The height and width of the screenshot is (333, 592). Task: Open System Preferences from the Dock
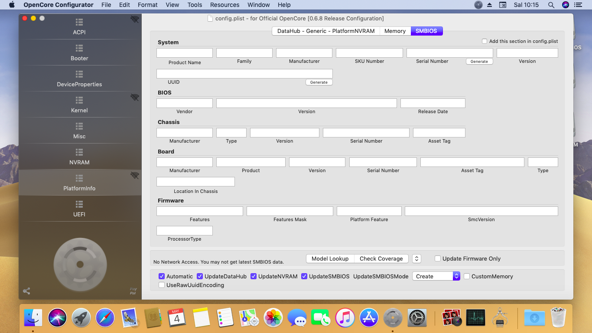tap(417, 318)
